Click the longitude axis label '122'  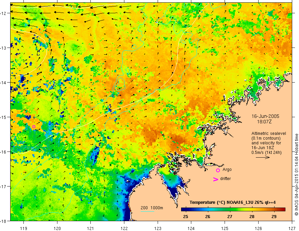[x=124, y=228]
